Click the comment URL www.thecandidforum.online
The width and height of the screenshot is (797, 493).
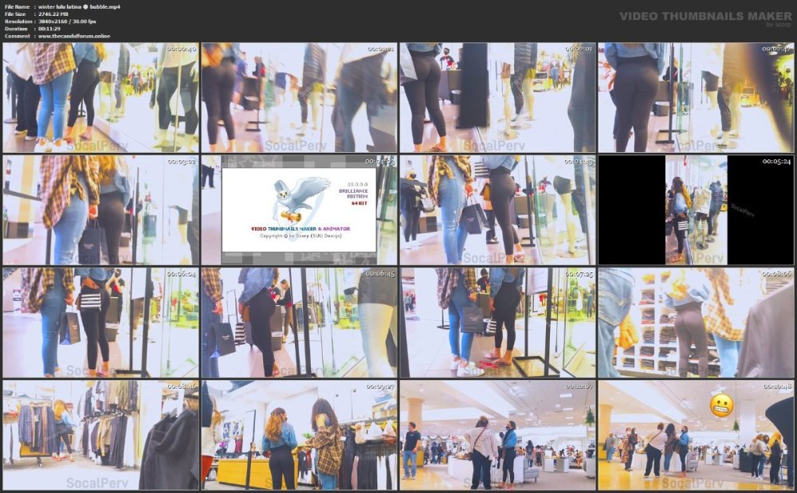tap(74, 36)
